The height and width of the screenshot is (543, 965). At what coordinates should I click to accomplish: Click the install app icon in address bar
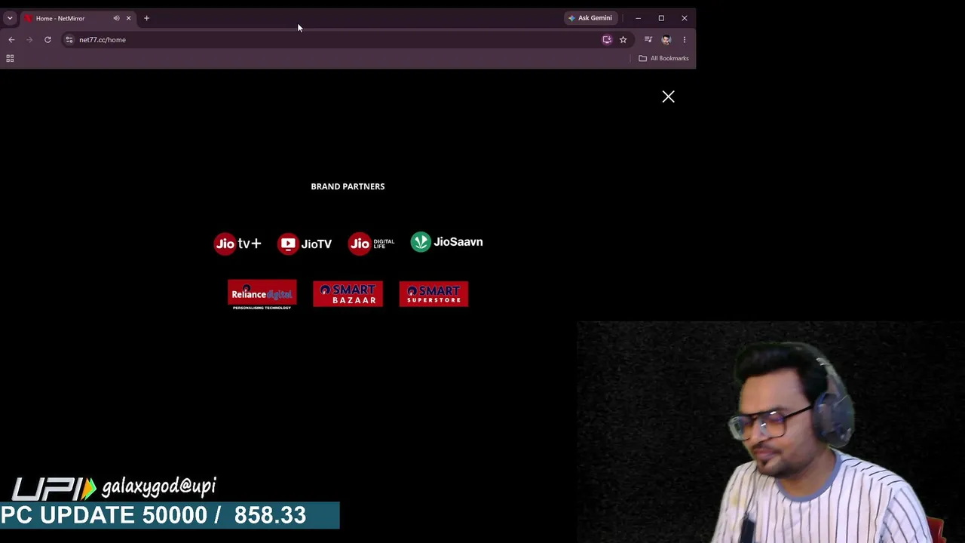point(607,40)
